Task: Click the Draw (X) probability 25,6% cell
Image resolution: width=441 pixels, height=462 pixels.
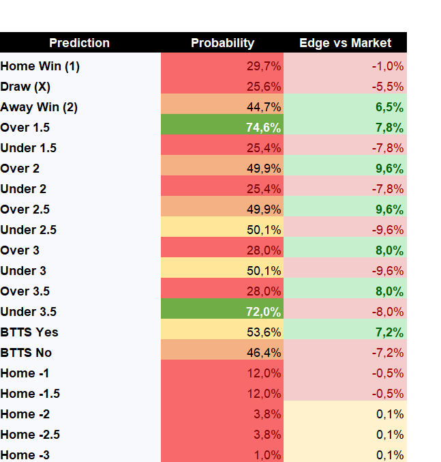Action: point(222,87)
